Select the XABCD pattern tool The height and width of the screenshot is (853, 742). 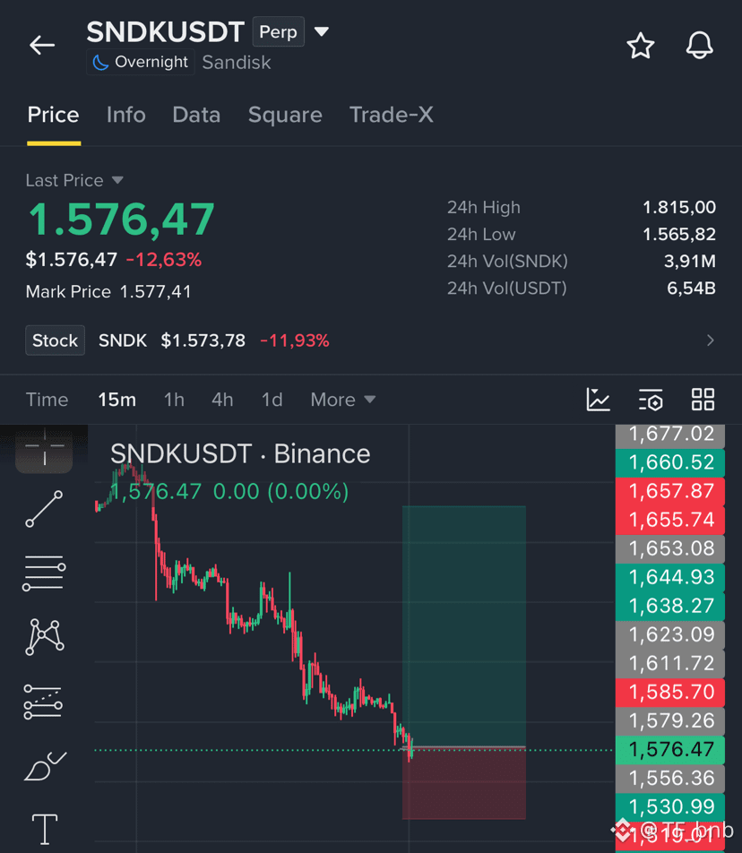click(x=45, y=636)
